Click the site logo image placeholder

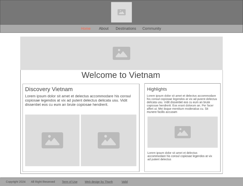[x=122, y=12]
